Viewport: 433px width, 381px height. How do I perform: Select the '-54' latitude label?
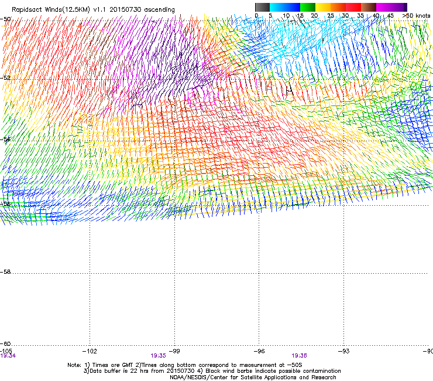(5, 139)
